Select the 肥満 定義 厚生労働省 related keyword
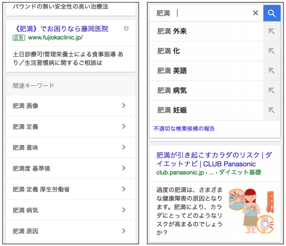The height and width of the screenshot is (246, 286). click(71, 189)
